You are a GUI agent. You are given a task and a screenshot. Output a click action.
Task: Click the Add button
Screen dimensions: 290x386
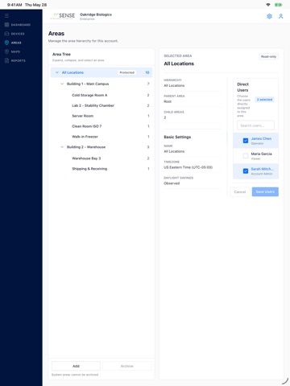[76, 366]
